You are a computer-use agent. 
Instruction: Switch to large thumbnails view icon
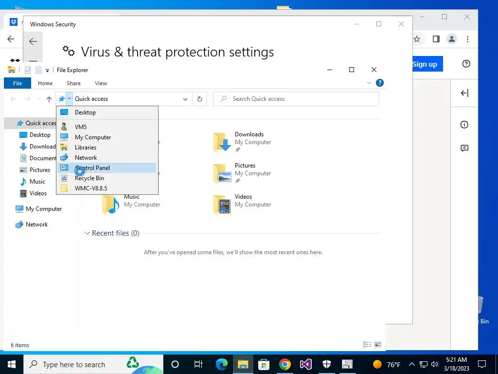tap(377, 345)
